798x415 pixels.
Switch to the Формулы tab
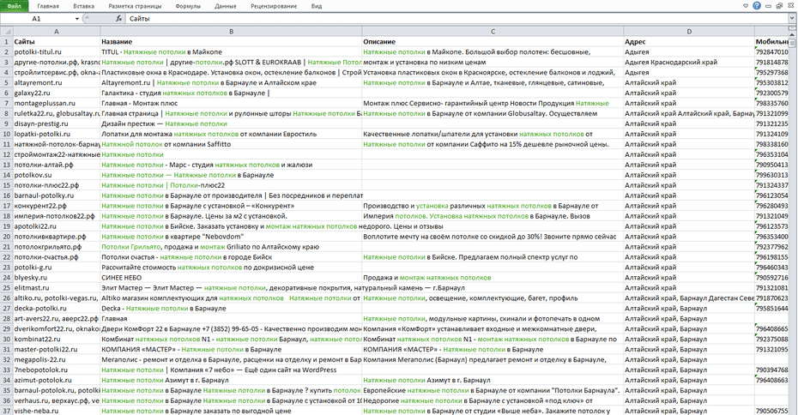coord(188,6)
